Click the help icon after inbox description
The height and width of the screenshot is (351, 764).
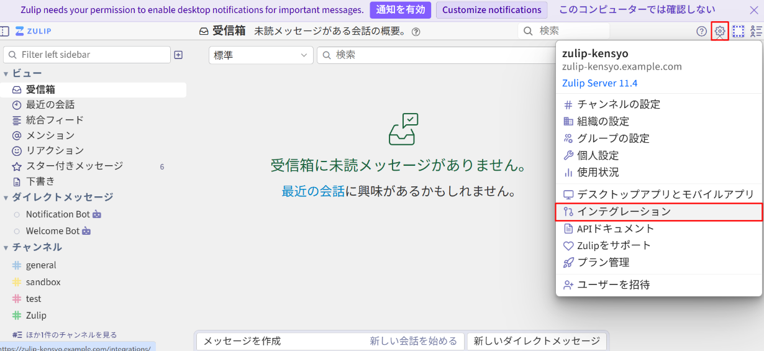point(416,32)
